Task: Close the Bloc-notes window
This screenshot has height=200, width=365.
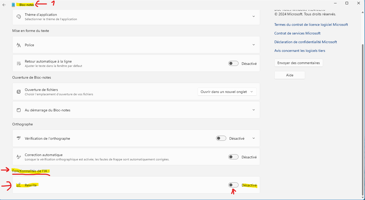Action: (x=359, y=3)
